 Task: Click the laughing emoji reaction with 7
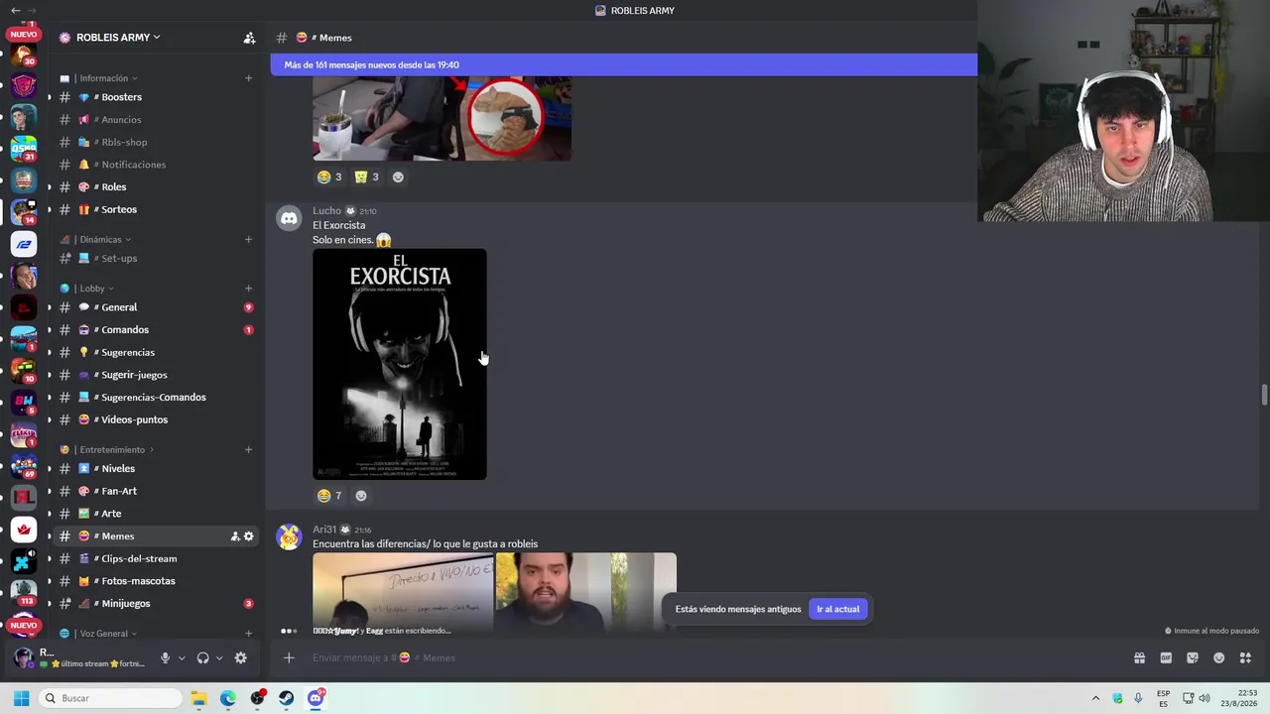pos(329,496)
